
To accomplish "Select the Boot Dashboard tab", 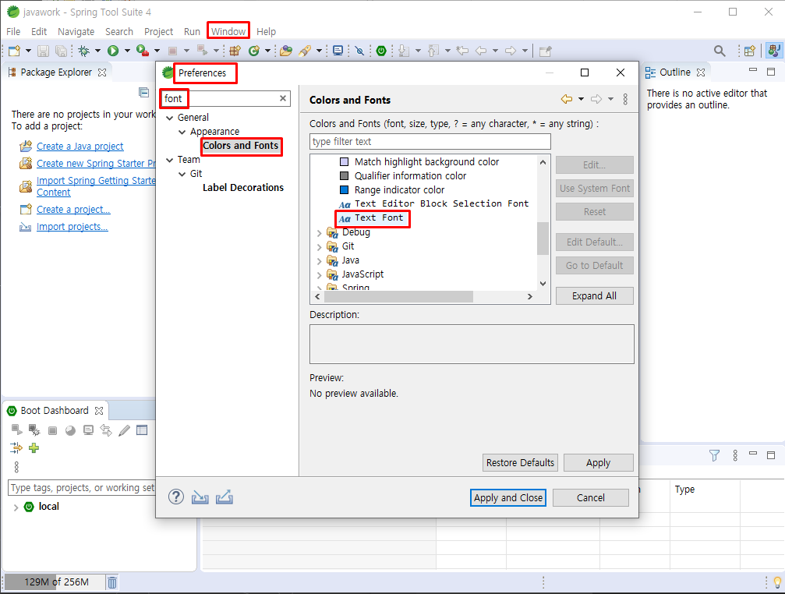I will 55,410.
